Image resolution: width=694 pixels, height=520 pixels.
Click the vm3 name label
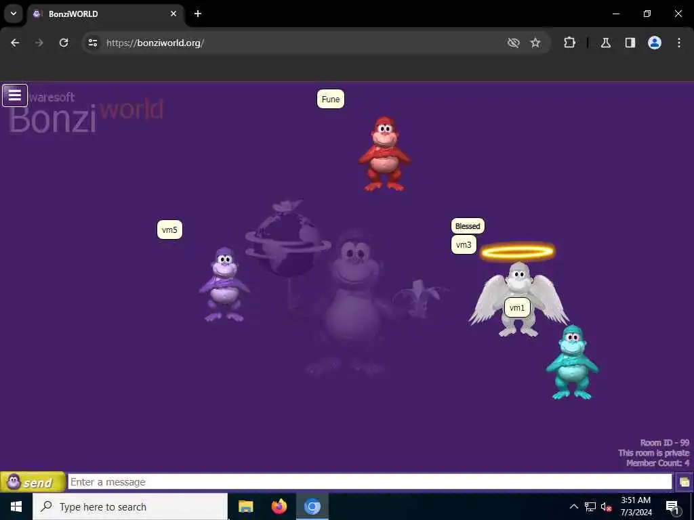tap(464, 244)
